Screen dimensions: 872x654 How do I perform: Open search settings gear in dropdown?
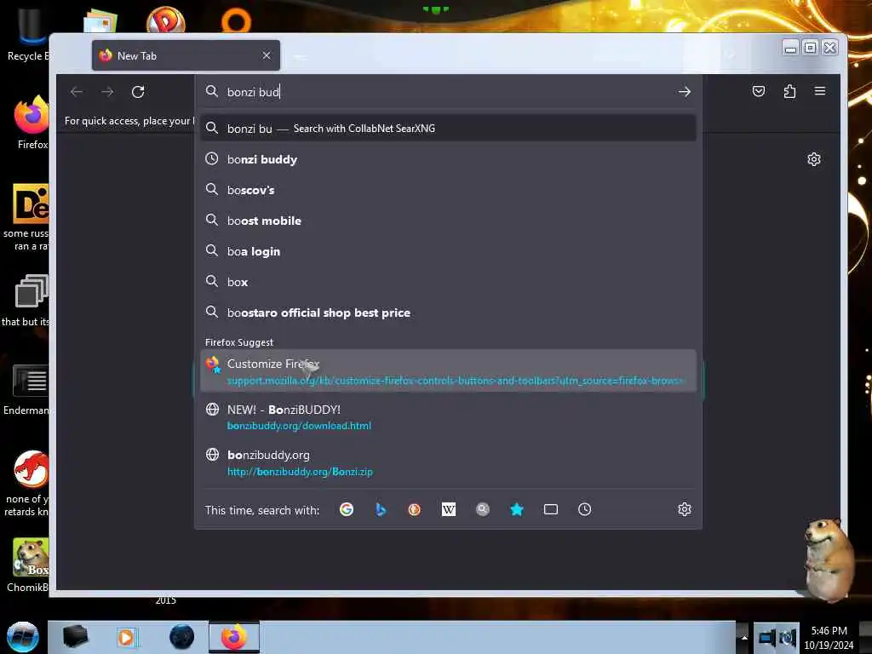[x=685, y=509]
